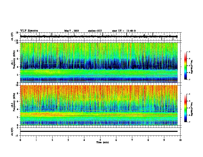Select the date text "May 7 , 2023"
Viewport: 203px width, 157px height.
coord(72,31)
